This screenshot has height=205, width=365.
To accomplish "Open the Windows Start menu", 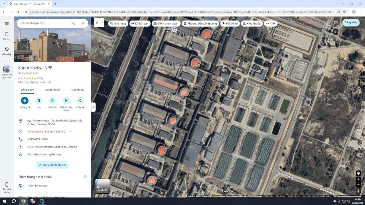I will [4, 201].
